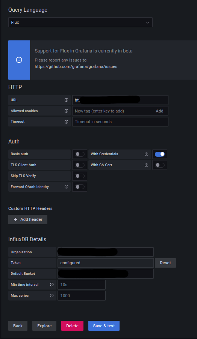The width and height of the screenshot is (197, 339).
Task: Click the Organization label
Action: point(21,252)
